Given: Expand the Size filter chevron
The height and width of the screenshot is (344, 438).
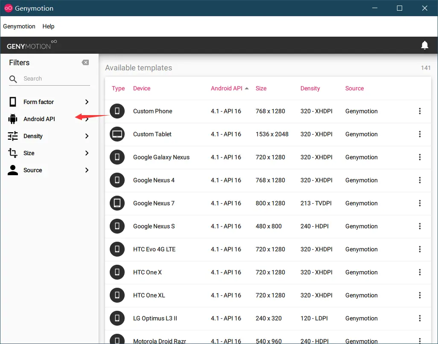Looking at the screenshot, I should click(x=87, y=153).
